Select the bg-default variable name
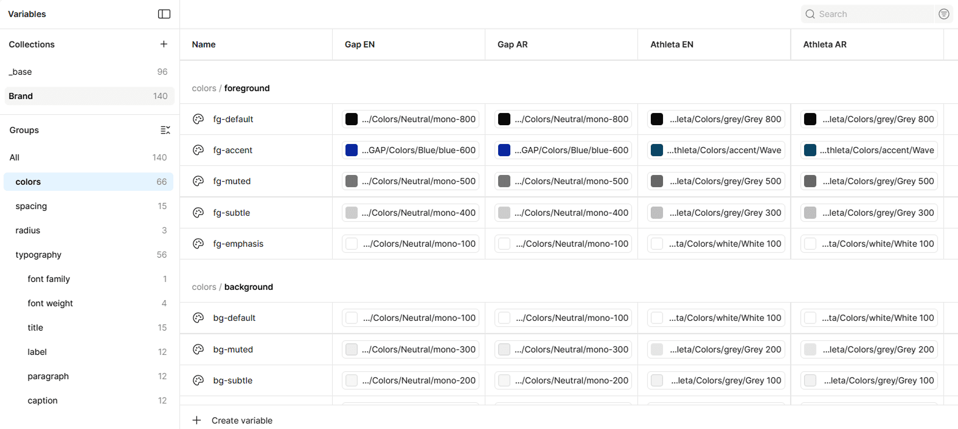Screen dimensions: 958x429 pos(234,318)
